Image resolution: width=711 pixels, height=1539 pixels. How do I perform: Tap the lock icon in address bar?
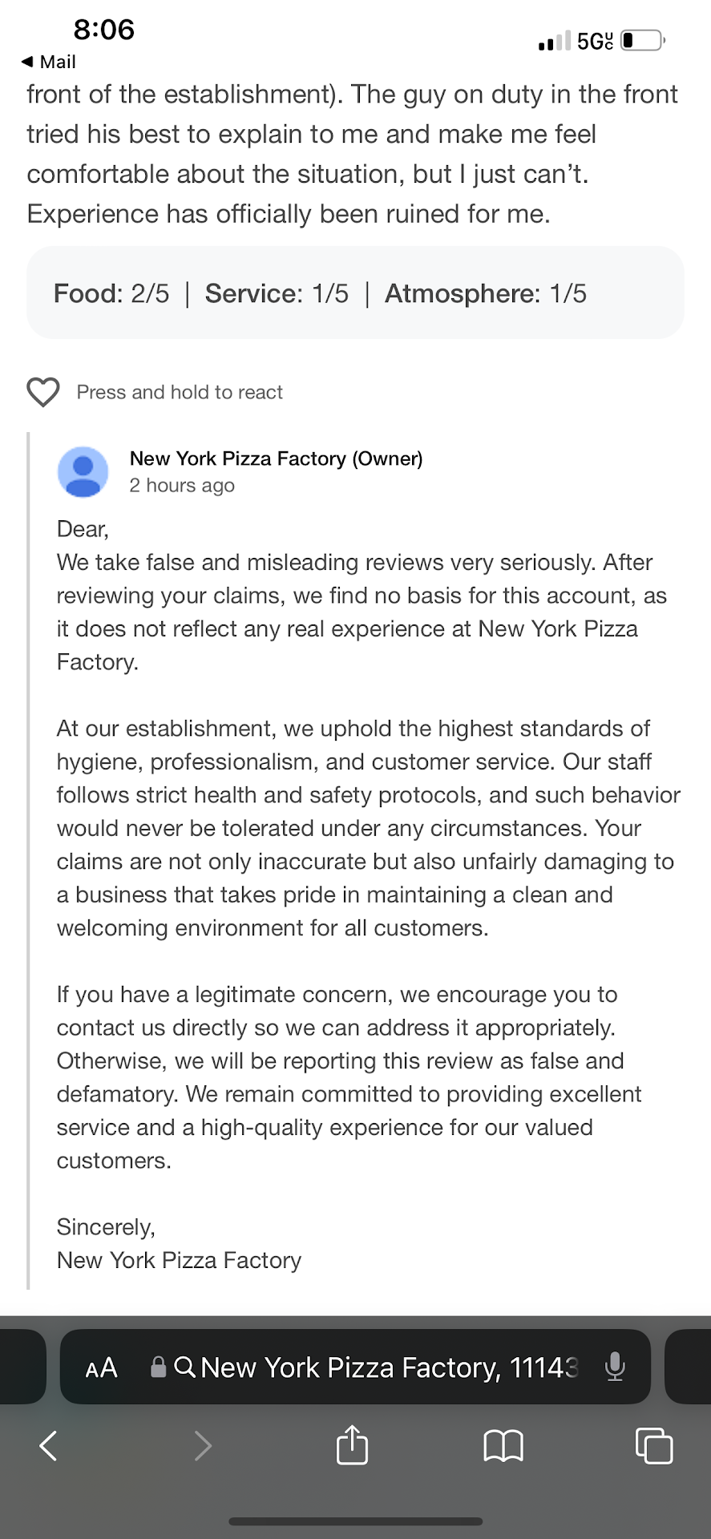tap(159, 1367)
